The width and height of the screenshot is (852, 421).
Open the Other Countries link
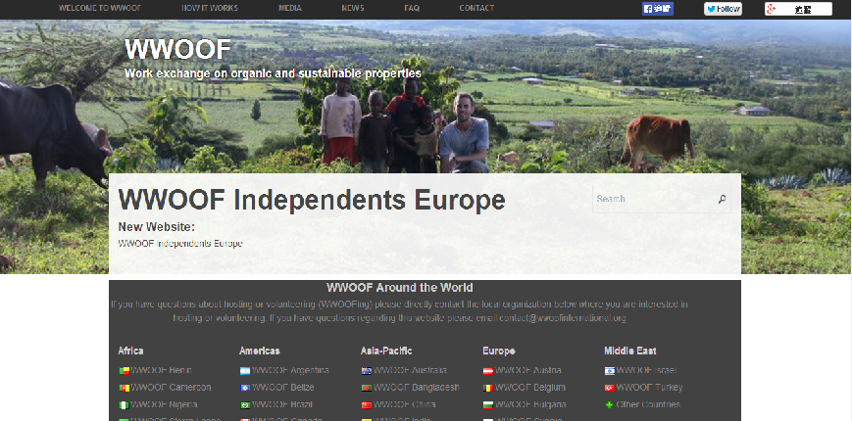pos(648,404)
